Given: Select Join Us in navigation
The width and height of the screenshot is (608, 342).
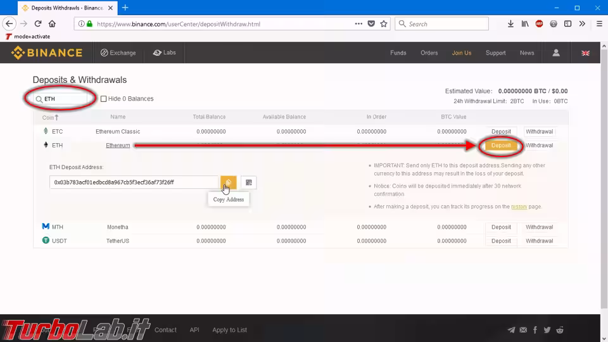Looking at the screenshot, I should pyautogui.click(x=462, y=53).
